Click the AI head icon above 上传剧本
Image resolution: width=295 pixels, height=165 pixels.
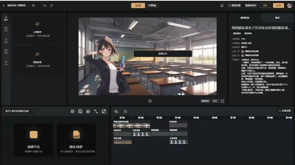point(37,24)
